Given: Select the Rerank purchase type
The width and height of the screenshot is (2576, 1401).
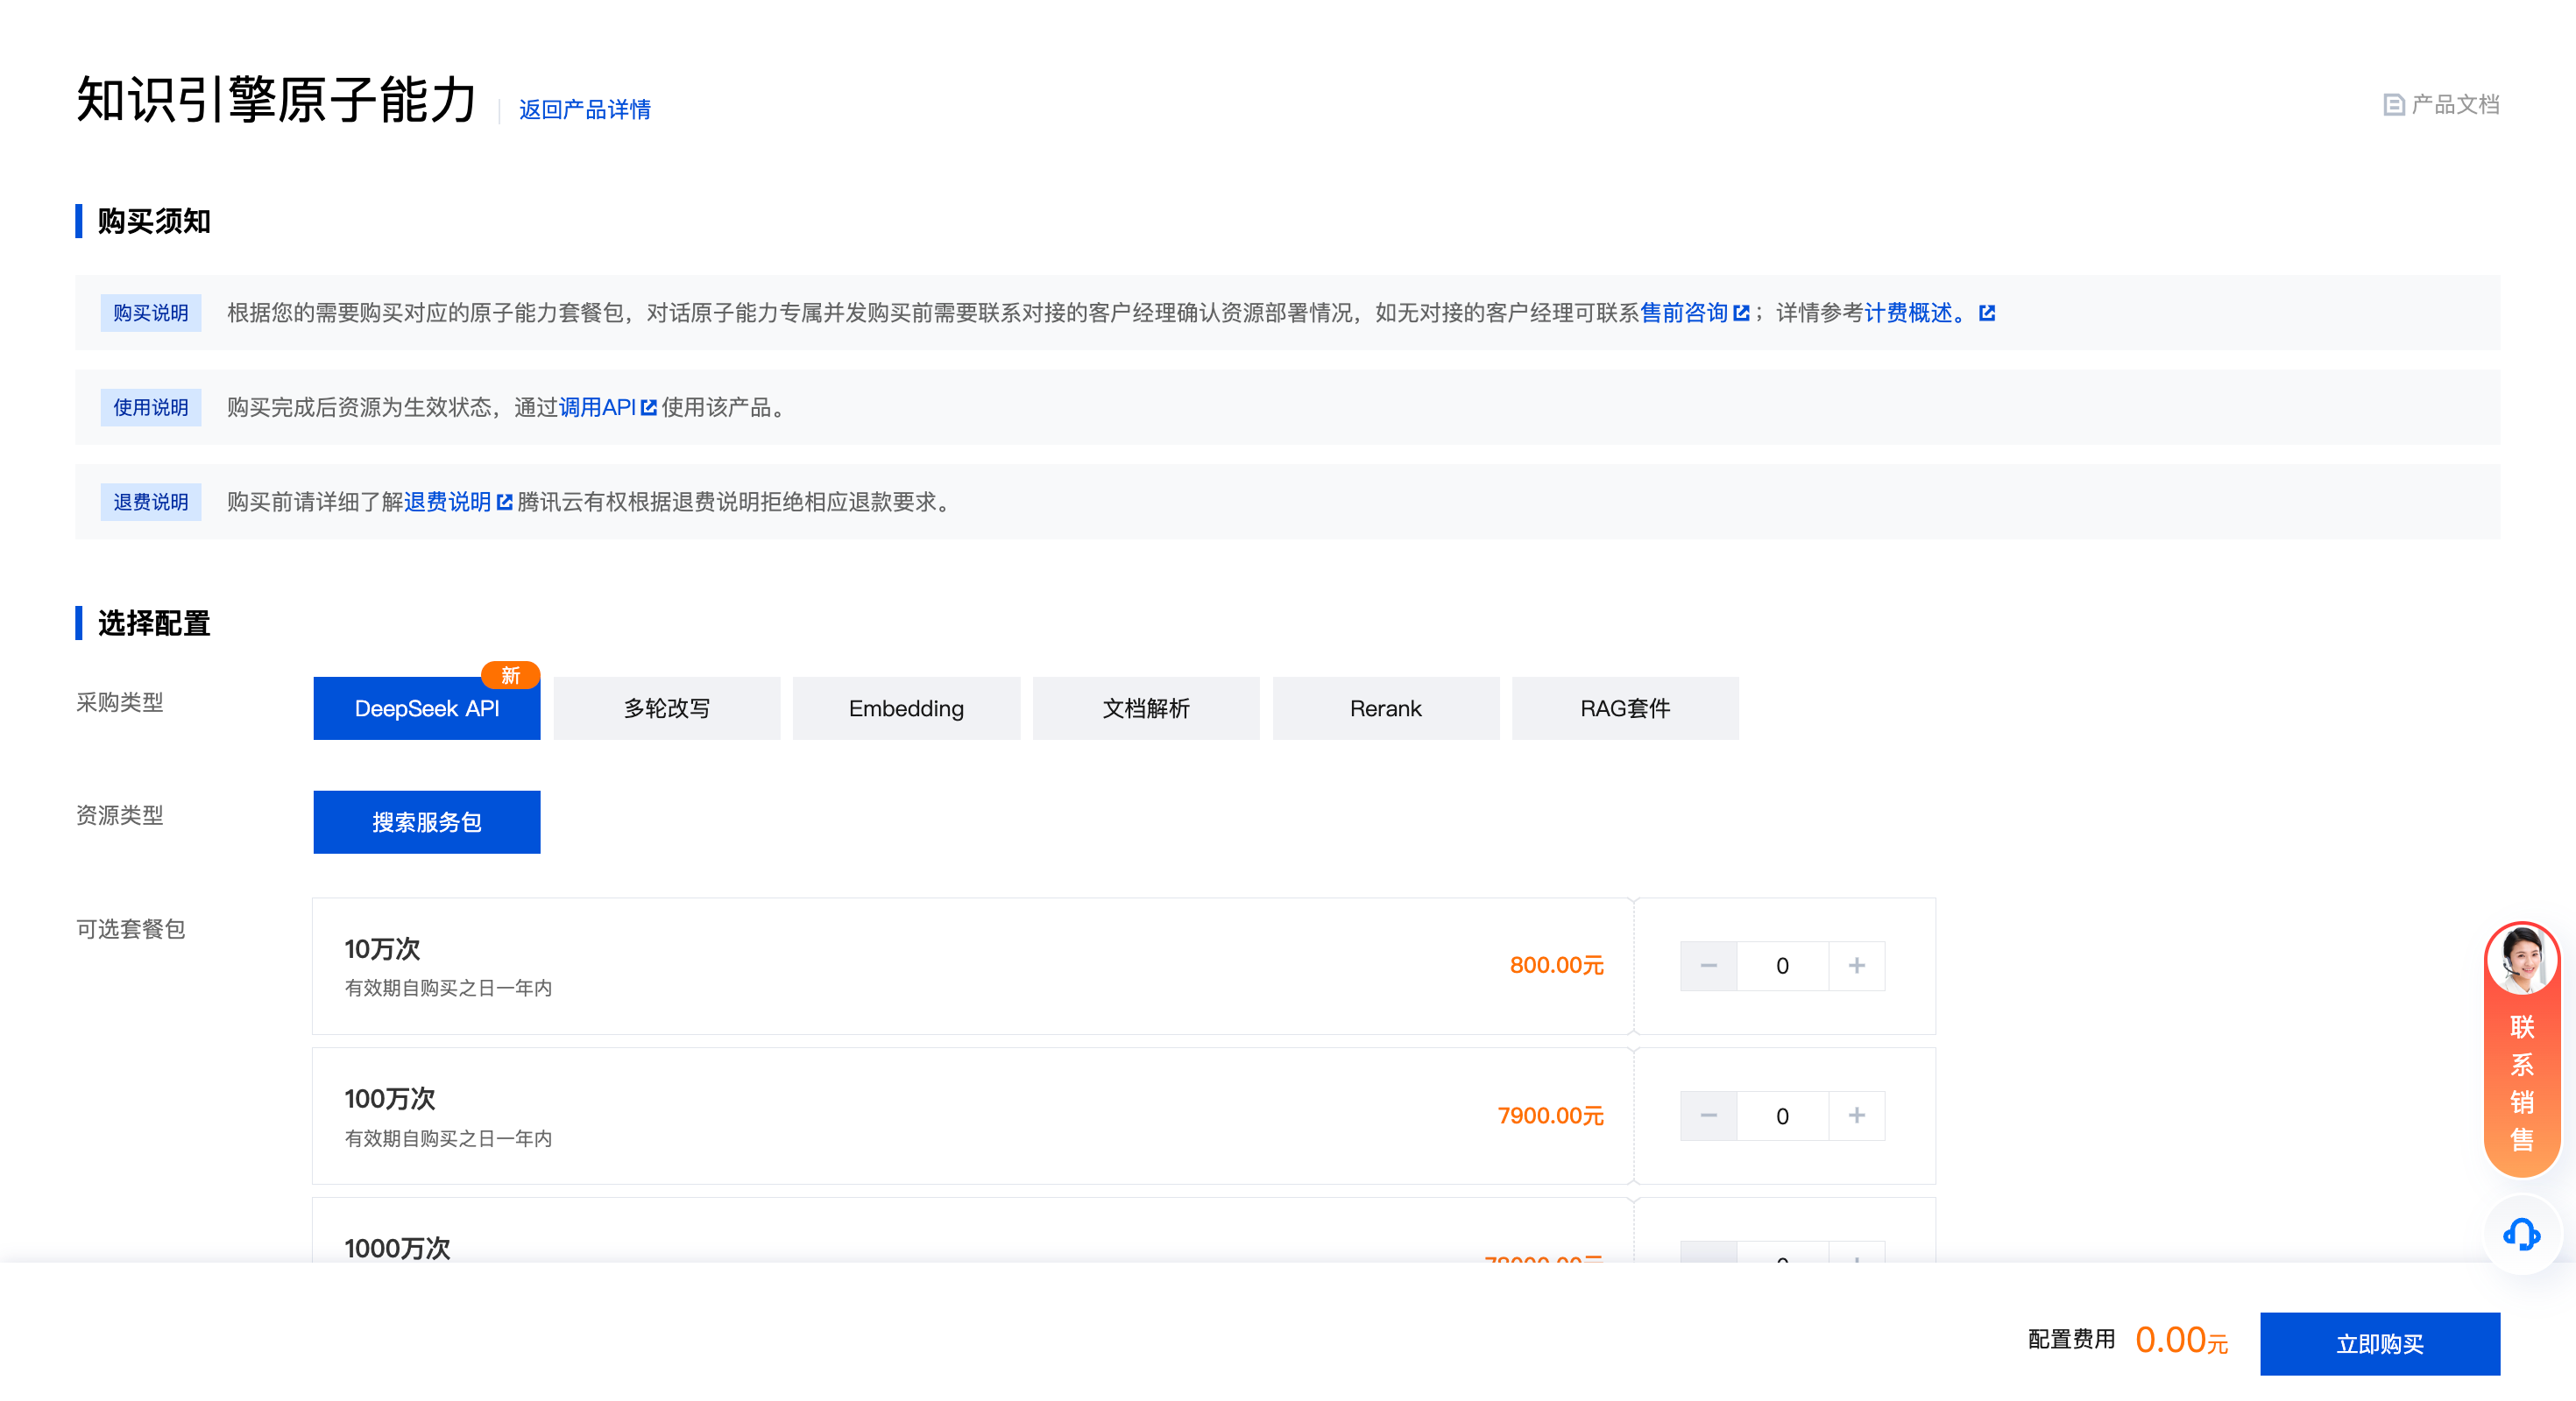Looking at the screenshot, I should pyautogui.click(x=1386, y=708).
